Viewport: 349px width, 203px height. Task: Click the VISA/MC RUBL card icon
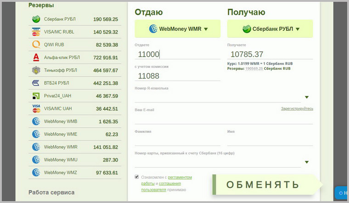pos(36,32)
